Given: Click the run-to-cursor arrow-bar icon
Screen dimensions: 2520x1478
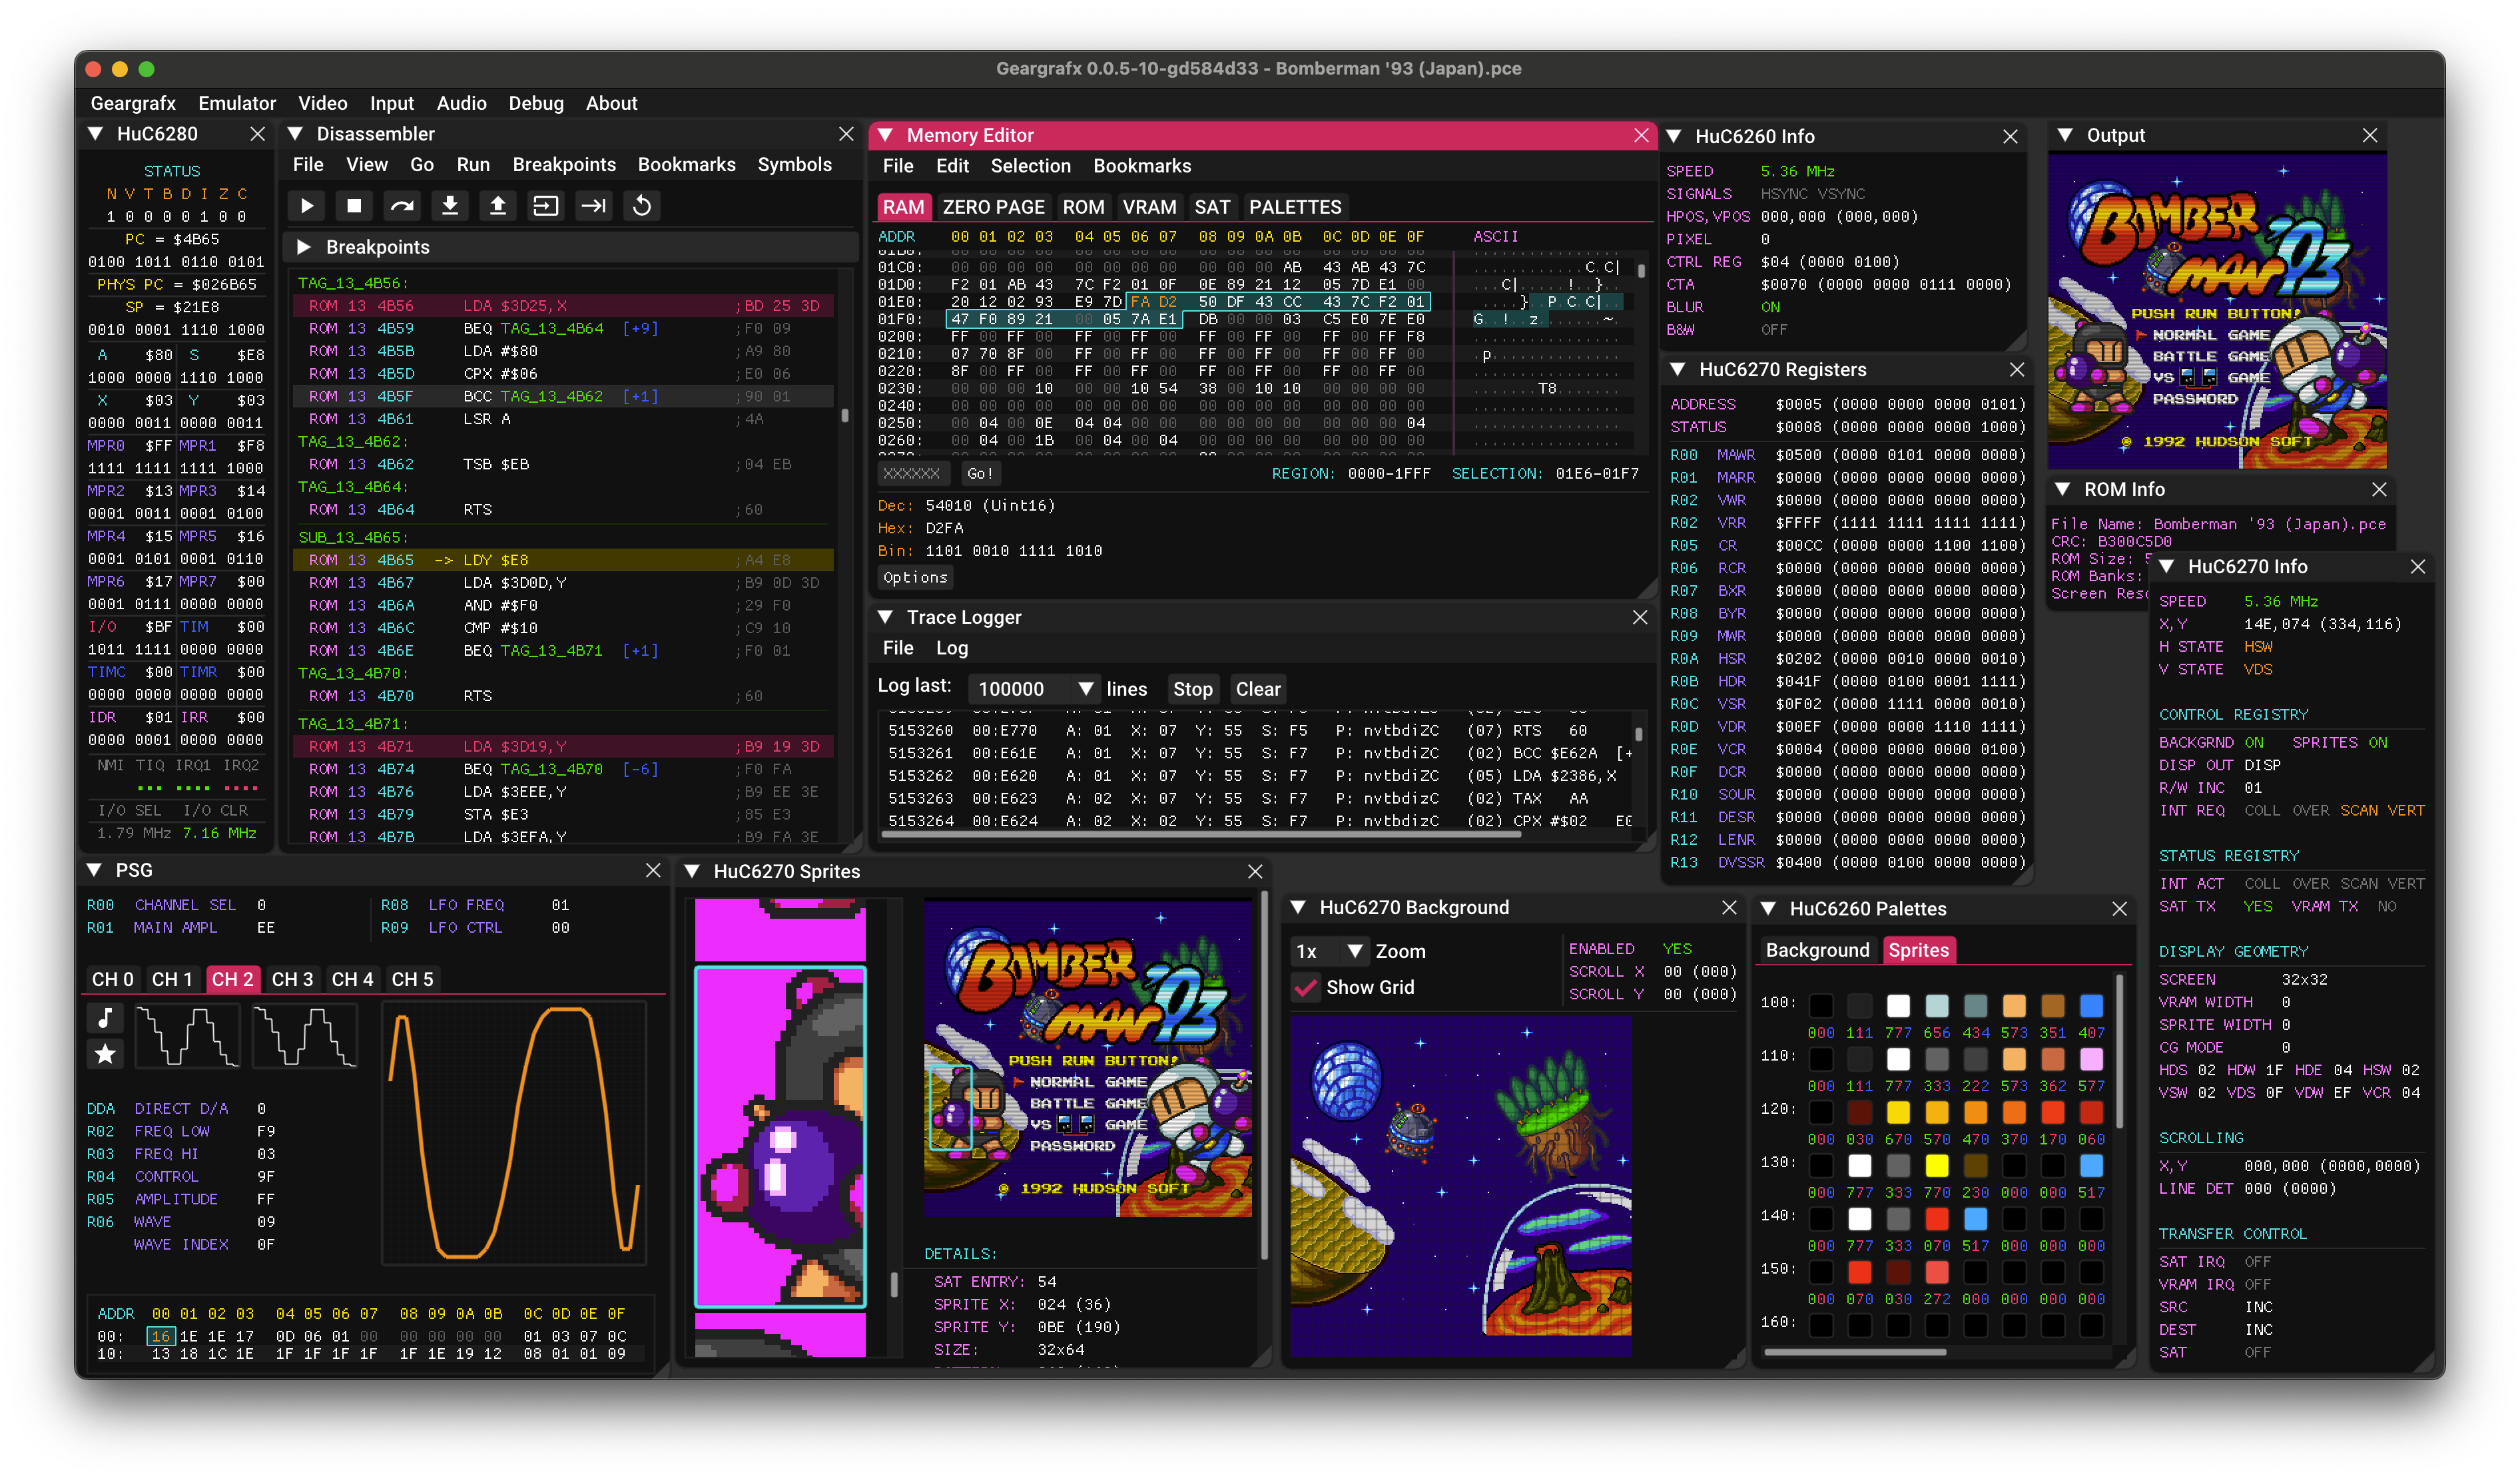Looking at the screenshot, I should click(x=594, y=206).
